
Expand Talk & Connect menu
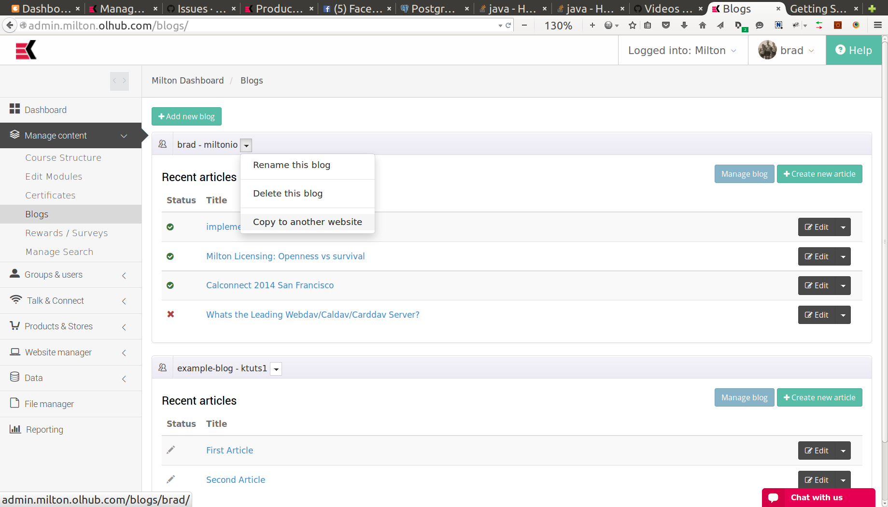(70, 301)
